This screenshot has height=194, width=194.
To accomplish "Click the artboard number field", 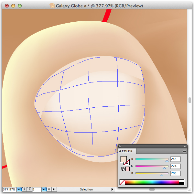I will click(x=37, y=189).
